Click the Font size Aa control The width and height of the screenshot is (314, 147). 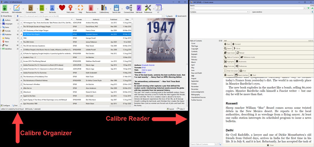[229, 66]
